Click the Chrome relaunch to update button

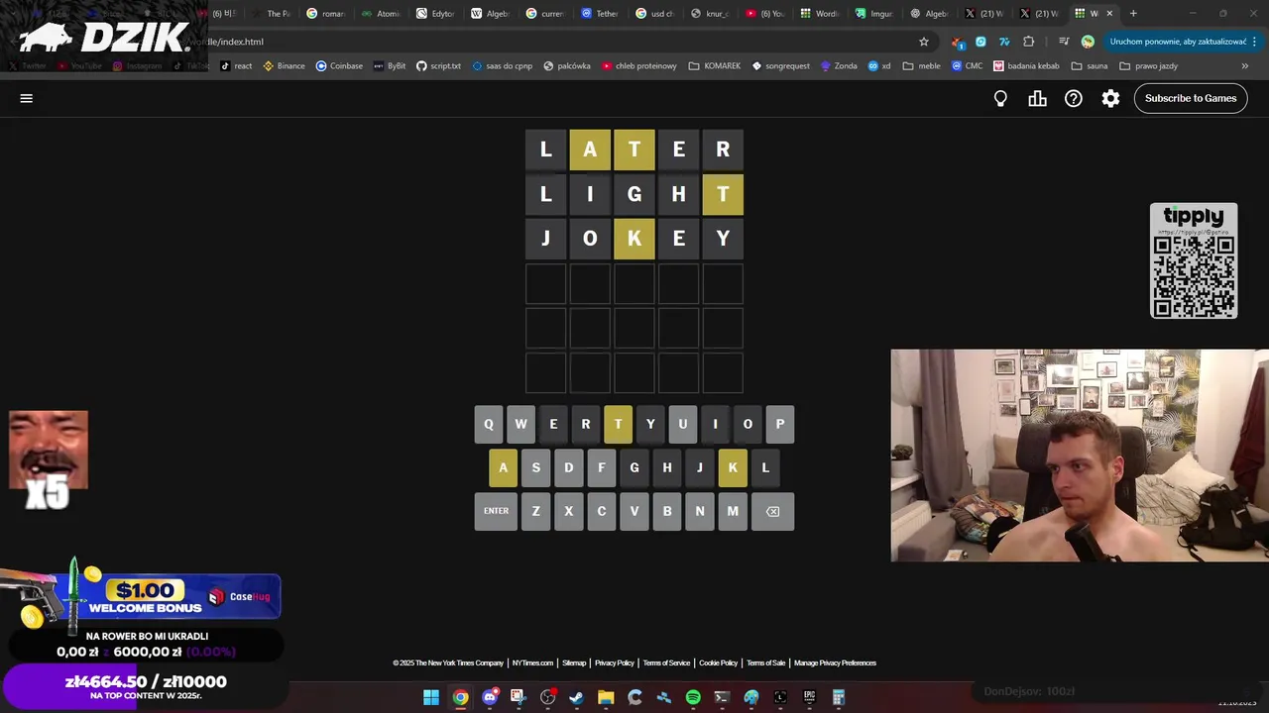[x=1184, y=42]
